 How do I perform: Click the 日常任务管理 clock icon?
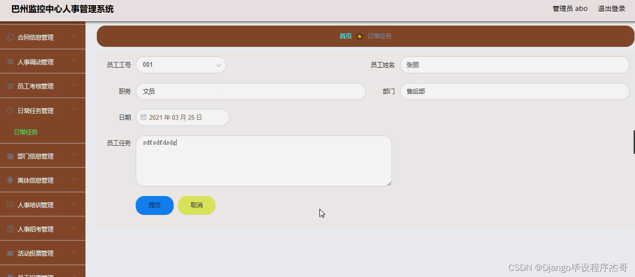10,110
